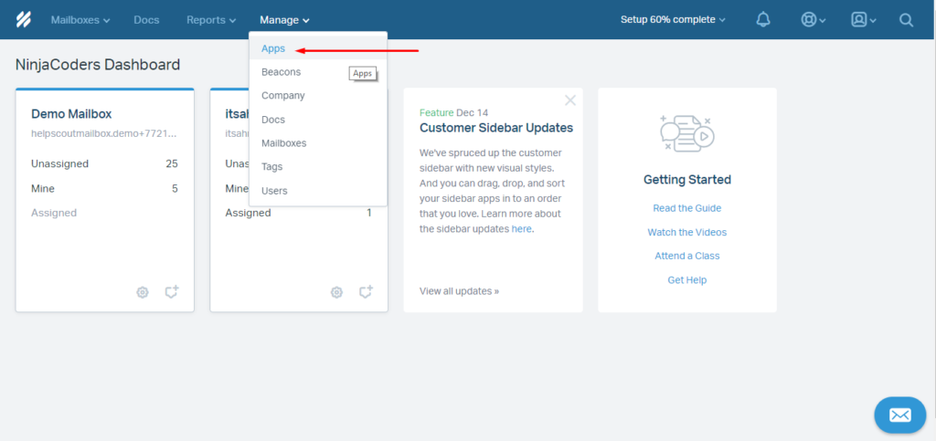936x441 pixels.
Task: Open Watch the Videos link
Action: (x=687, y=232)
